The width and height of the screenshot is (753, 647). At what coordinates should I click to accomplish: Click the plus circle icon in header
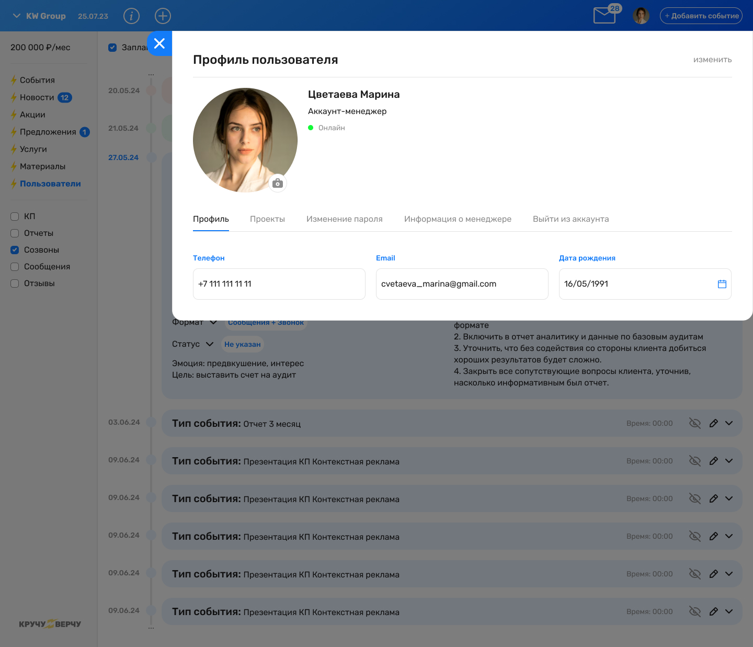(x=163, y=16)
